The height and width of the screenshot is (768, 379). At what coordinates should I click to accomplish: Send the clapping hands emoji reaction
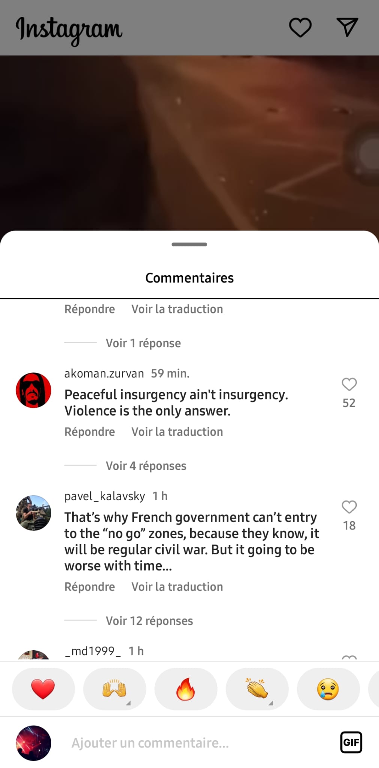click(257, 689)
